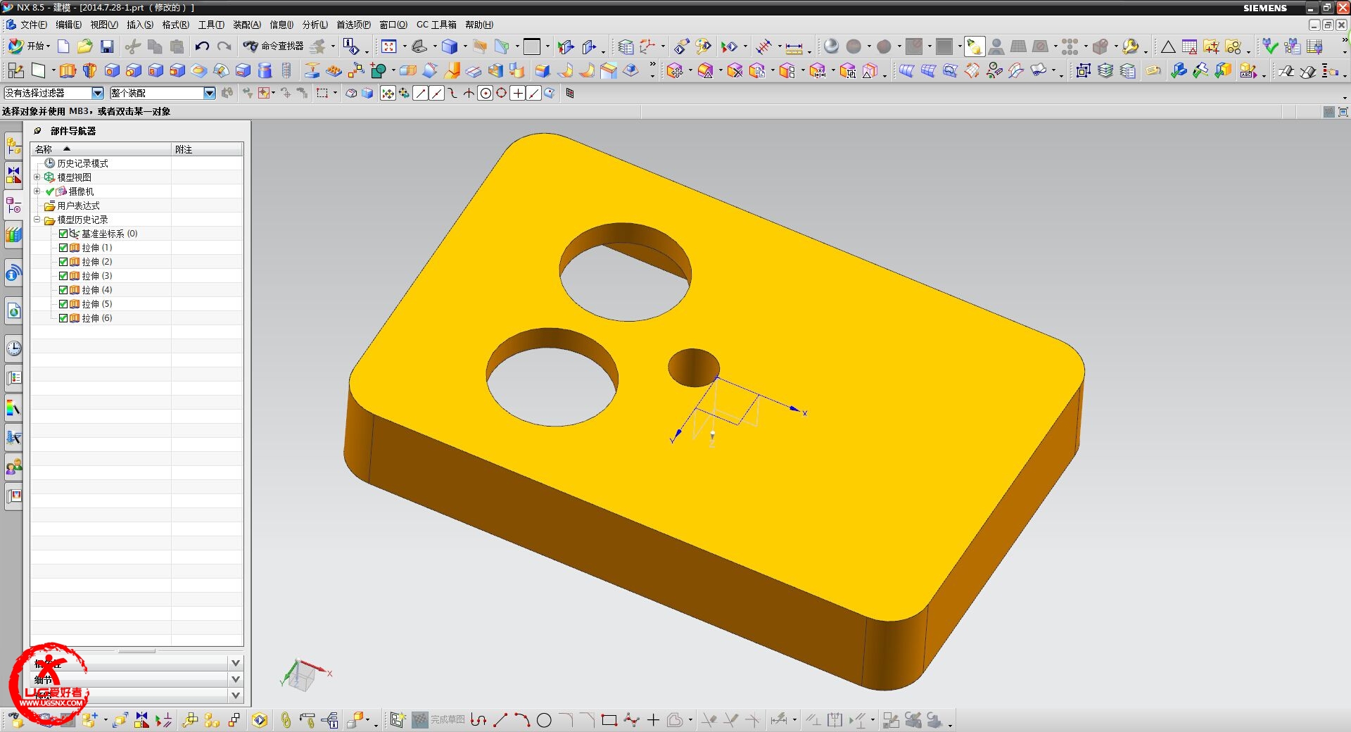Click the small circular hole on model
The width and height of the screenshot is (1351, 732).
coord(694,367)
